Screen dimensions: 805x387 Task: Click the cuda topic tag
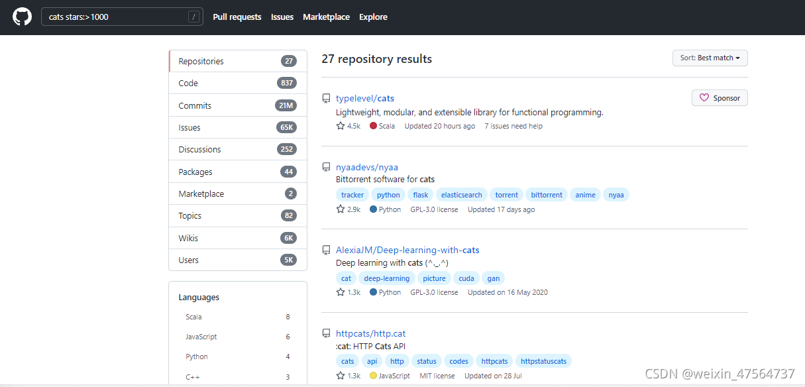point(466,278)
